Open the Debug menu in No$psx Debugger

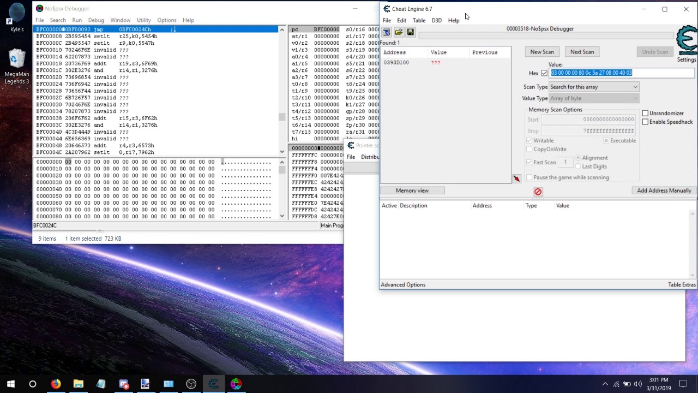(x=96, y=20)
